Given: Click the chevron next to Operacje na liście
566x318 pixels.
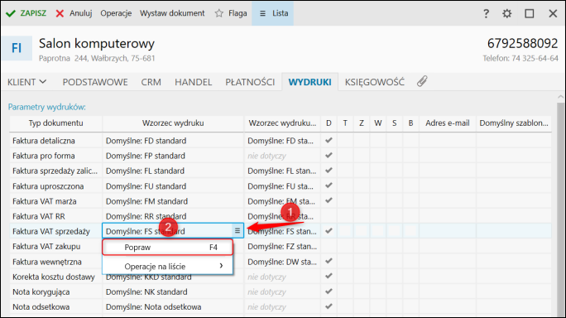Looking at the screenshot, I should 221,266.
